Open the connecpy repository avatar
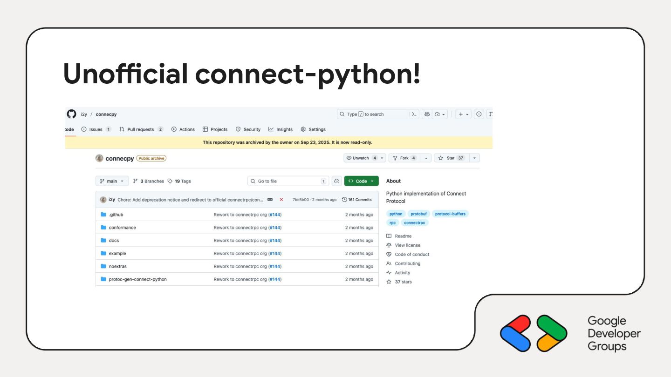Image resolution: width=671 pixels, height=377 pixels. tap(99, 158)
